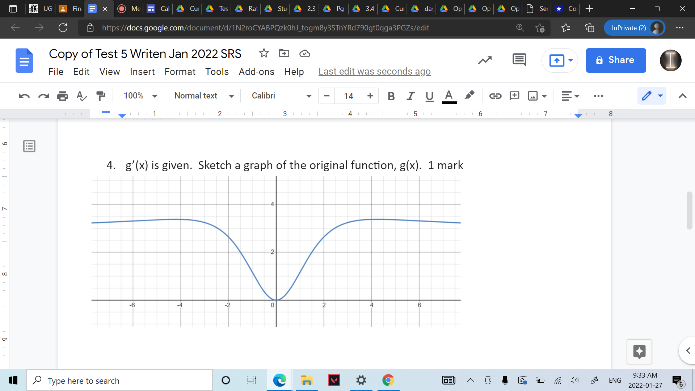Apply bold formatting
The height and width of the screenshot is (391, 695).
click(x=391, y=96)
